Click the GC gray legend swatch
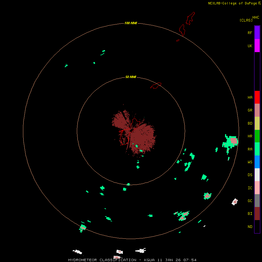The height and width of the screenshot is (262, 262). tap(257, 201)
